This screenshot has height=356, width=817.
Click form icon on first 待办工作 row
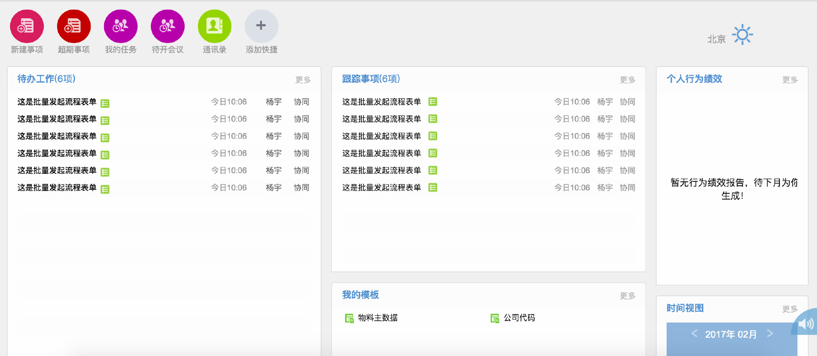tap(105, 103)
